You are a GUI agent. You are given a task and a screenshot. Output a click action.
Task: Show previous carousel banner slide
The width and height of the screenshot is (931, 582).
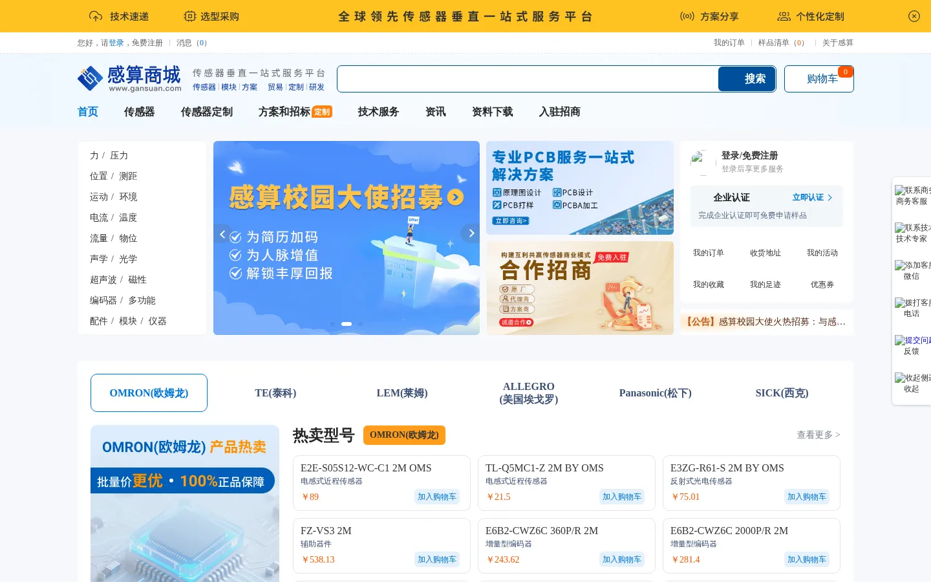pyautogui.click(x=222, y=234)
